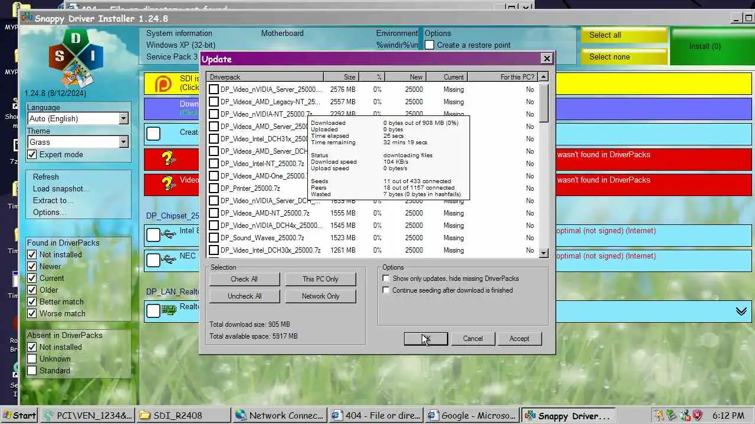Enable Continue seeding after download is finished
This screenshot has width=755, height=424.
click(386, 290)
